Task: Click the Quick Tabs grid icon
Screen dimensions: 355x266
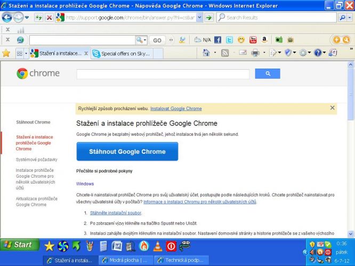Action: (x=20, y=53)
